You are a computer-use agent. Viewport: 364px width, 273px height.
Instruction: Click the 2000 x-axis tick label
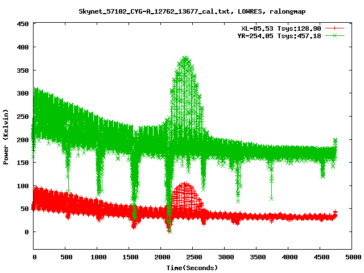(162, 257)
